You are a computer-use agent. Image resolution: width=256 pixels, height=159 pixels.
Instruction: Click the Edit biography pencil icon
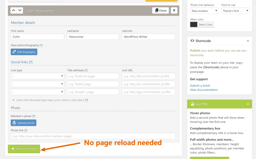[x=14, y=52]
